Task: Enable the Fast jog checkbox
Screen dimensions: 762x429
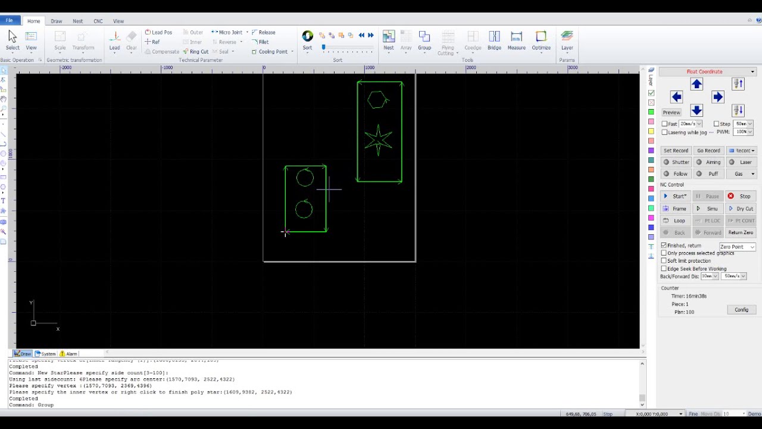Action: (x=664, y=124)
